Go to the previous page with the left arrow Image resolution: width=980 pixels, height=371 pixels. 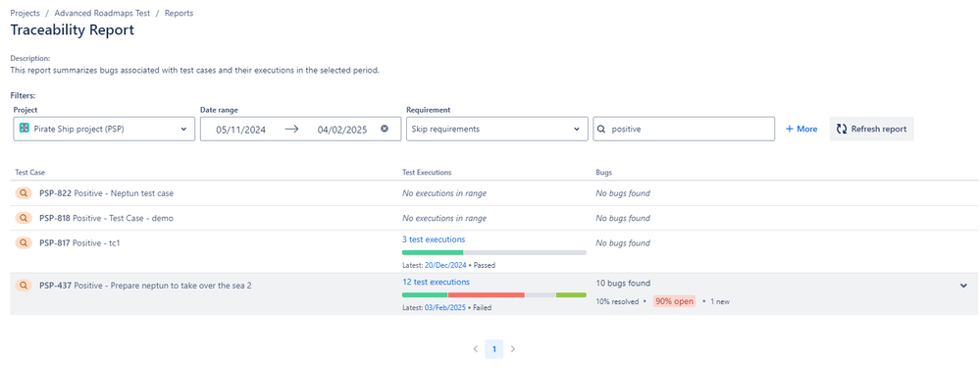tap(476, 349)
